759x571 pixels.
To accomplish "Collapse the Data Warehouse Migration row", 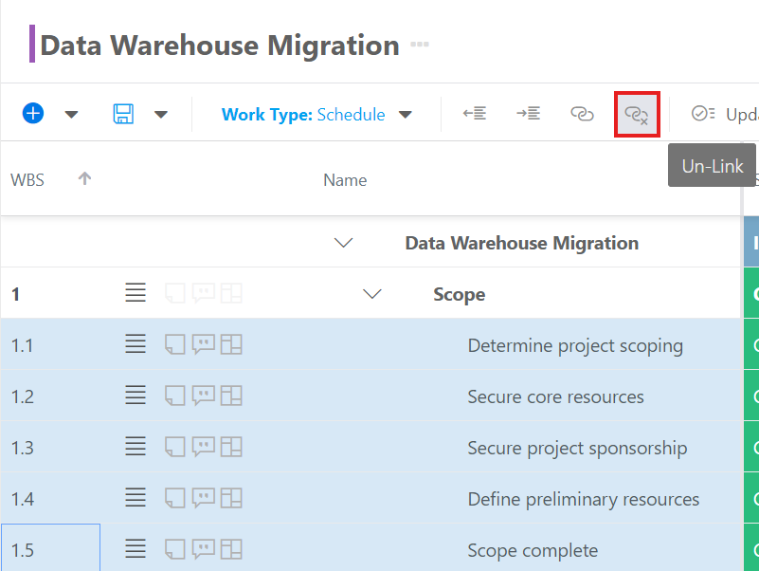I will click(x=344, y=243).
